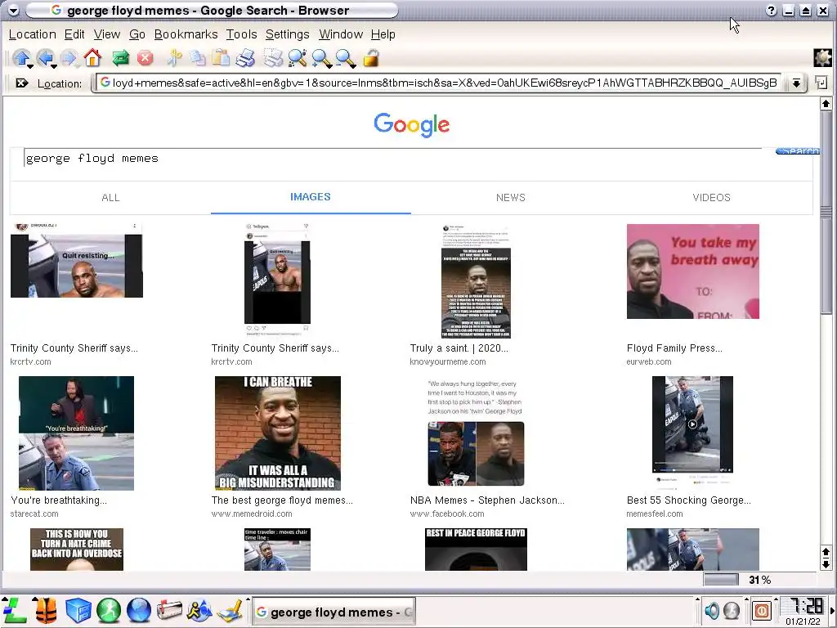The image size is (837, 628).
Task: Click the speaker volume tray icon
Action: point(712,610)
